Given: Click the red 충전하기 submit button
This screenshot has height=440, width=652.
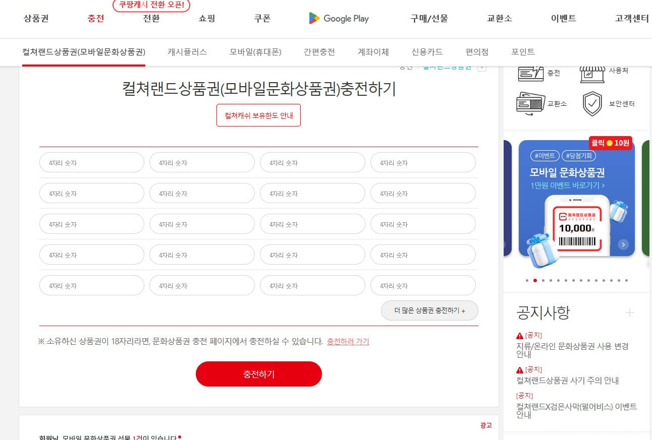Looking at the screenshot, I should tap(259, 374).
